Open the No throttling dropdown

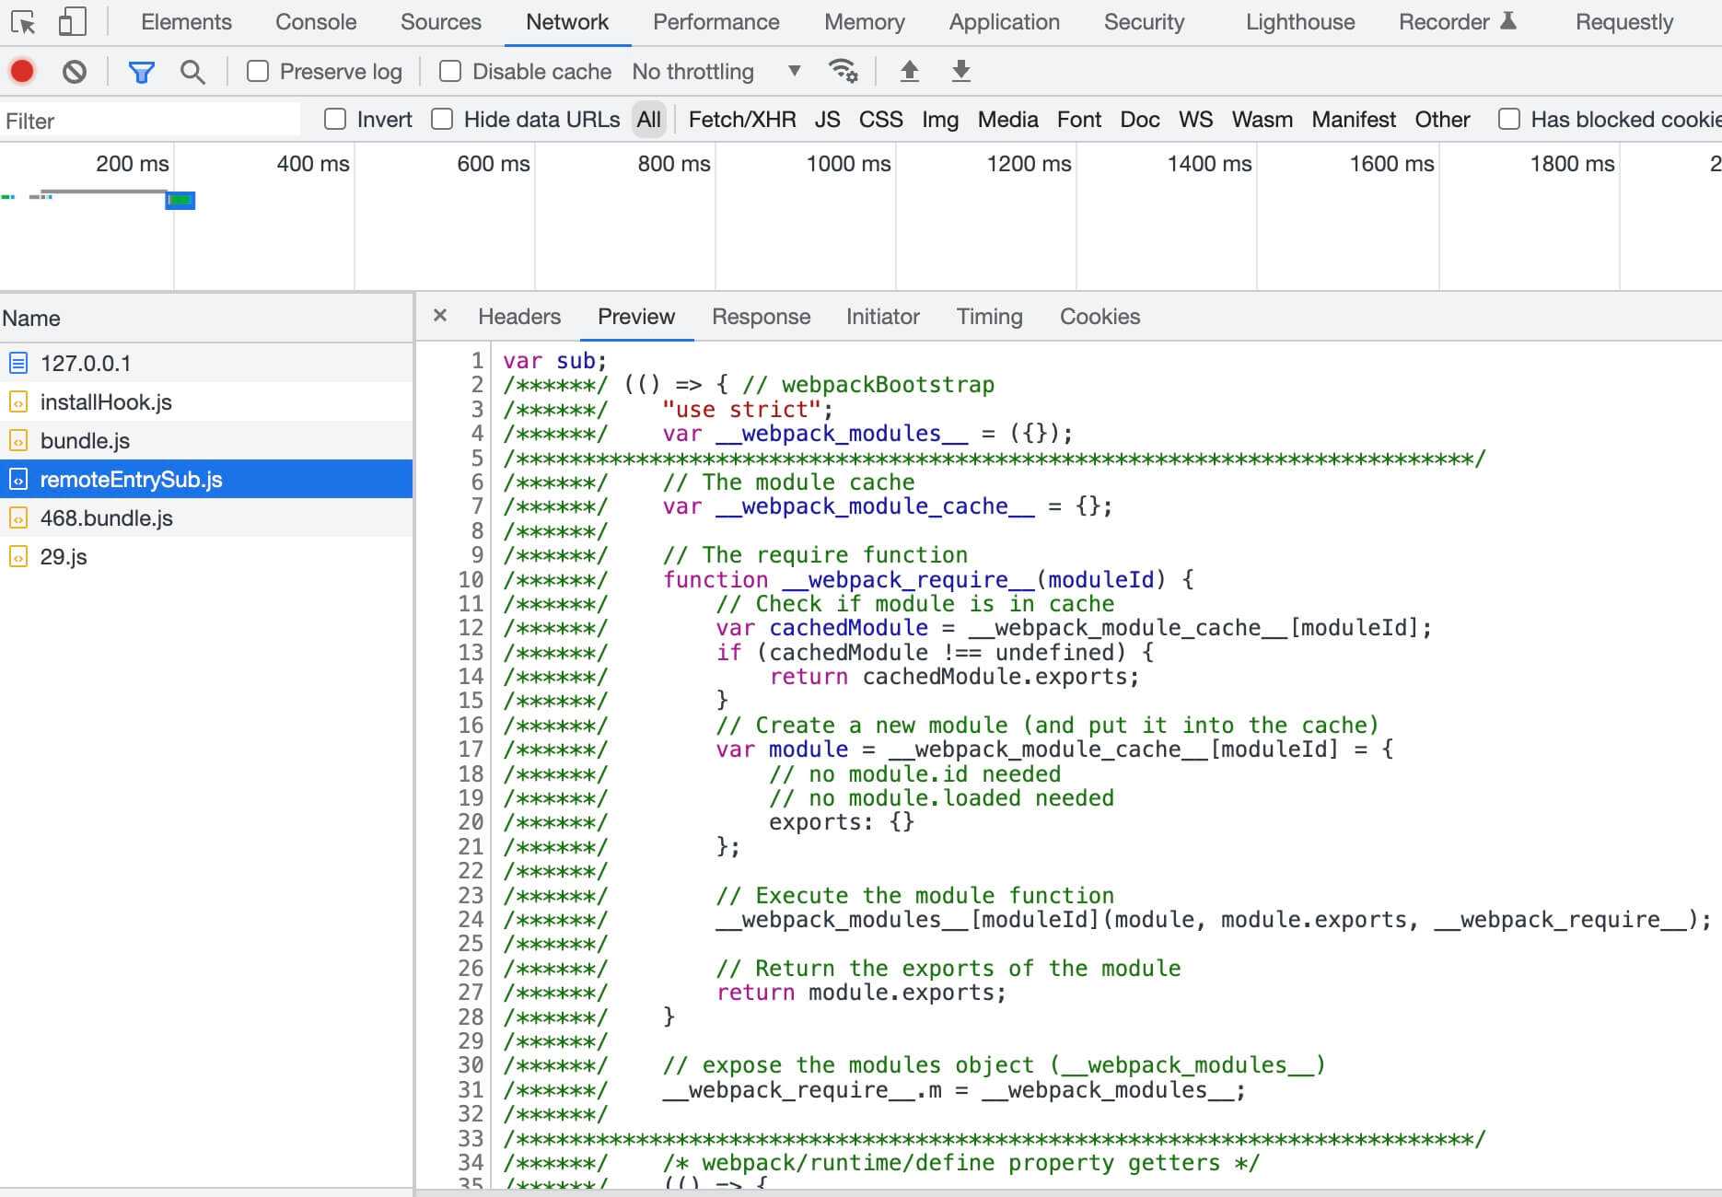(x=716, y=71)
